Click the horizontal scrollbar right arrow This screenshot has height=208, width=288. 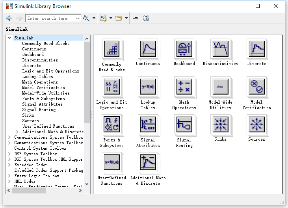(80, 190)
